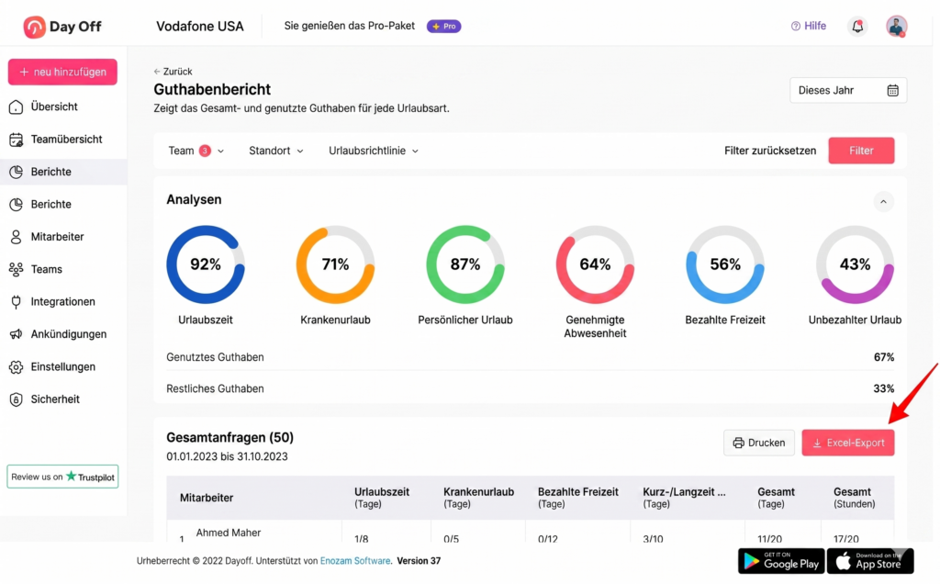Open the user profile avatar
Image resolution: width=940 pixels, height=584 pixels.
pos(896,27)
